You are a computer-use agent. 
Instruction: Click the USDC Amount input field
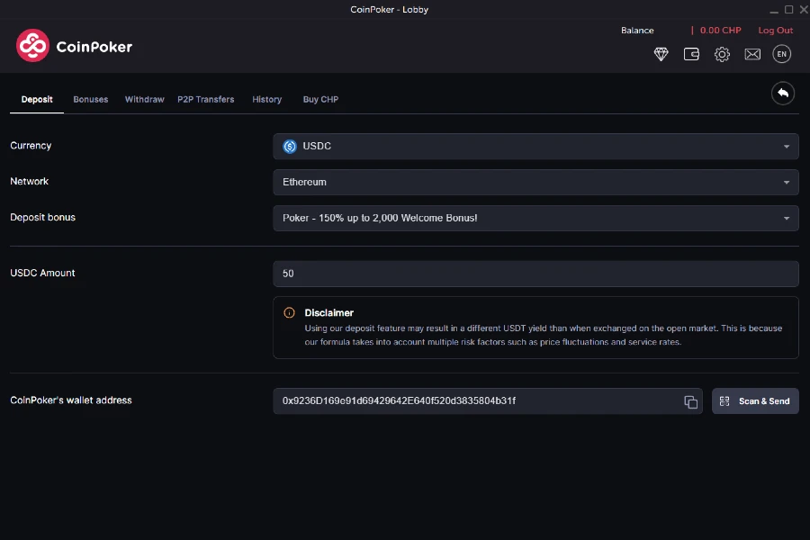[x=535, y=274]
